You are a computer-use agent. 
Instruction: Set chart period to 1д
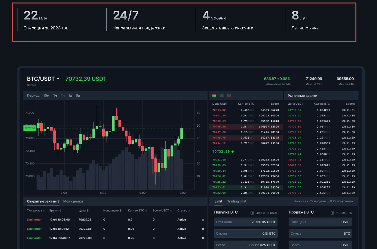70,96
